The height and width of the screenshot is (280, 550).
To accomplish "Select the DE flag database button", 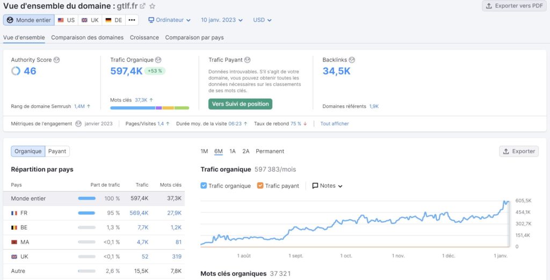I will point(114,20).
